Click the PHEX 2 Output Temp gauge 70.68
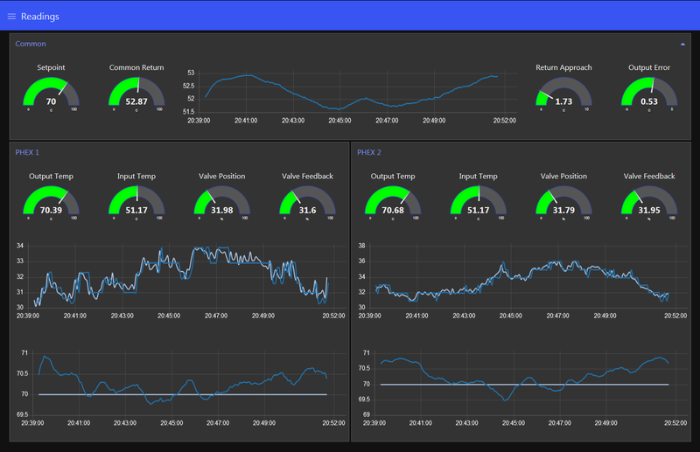This screenshot has height=452, width=700. (393, 201)
